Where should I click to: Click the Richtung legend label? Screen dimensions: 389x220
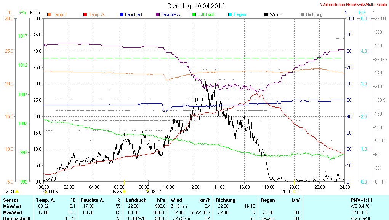[314, 14]
